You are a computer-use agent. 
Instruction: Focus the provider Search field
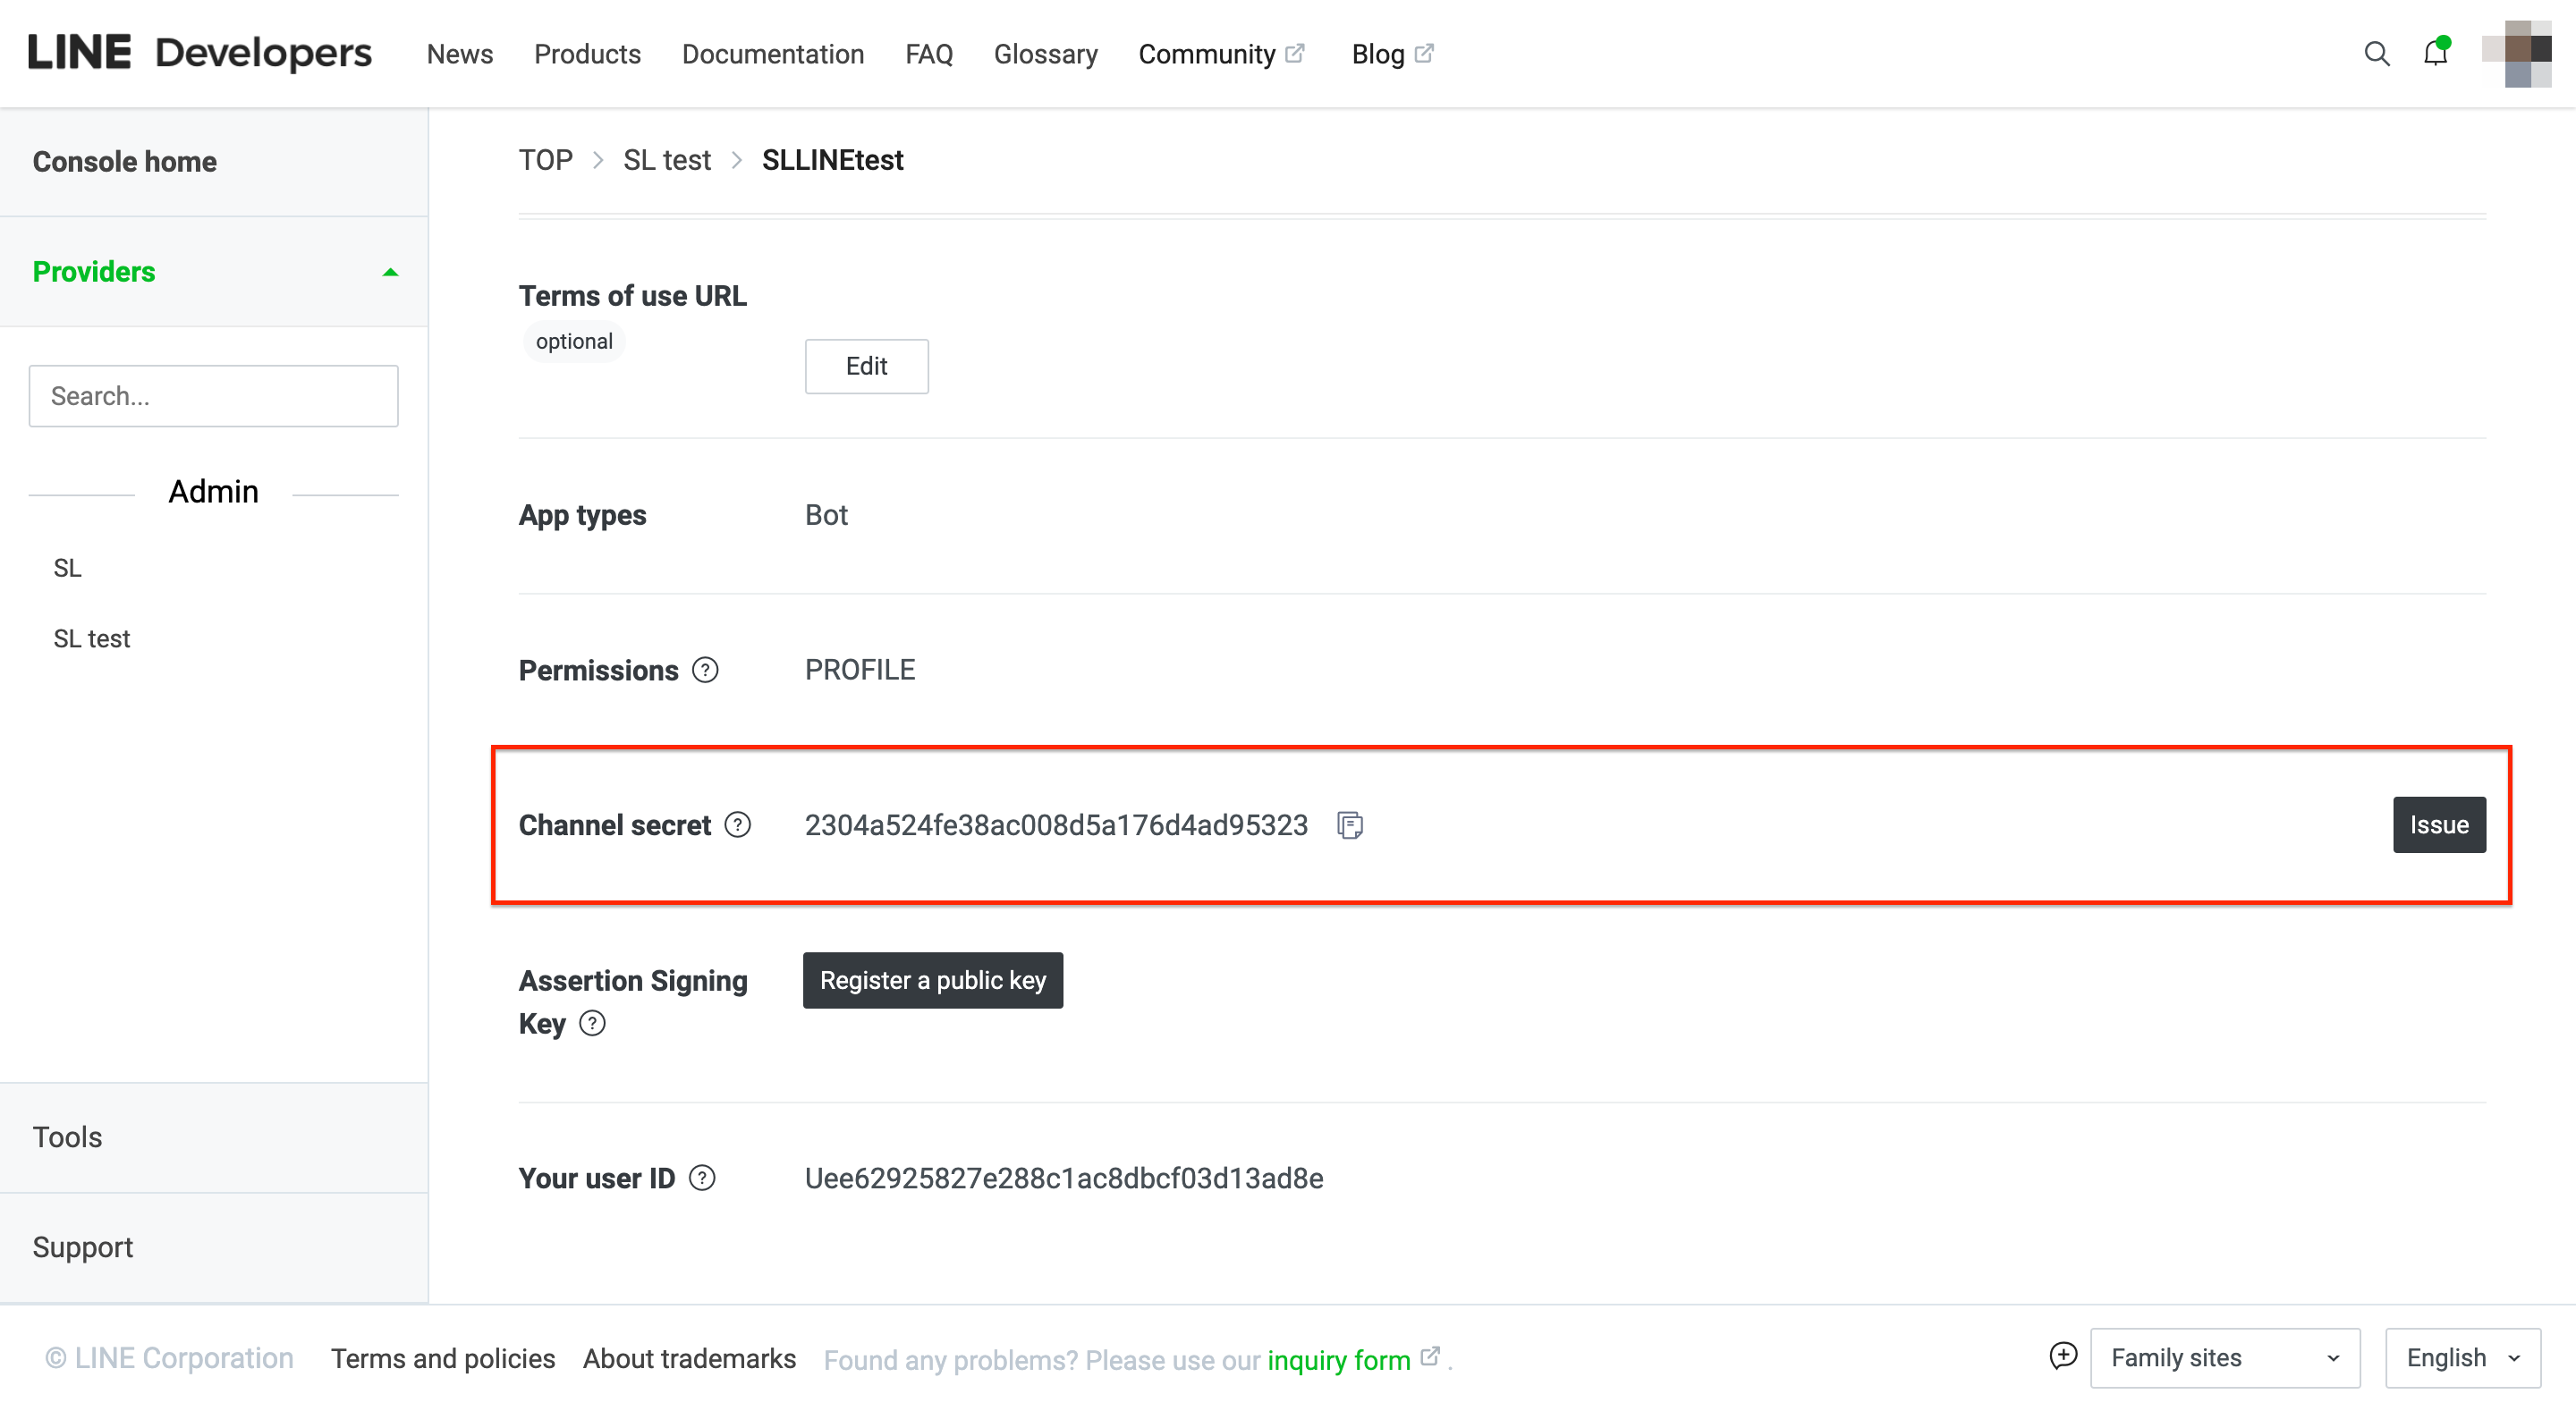pos(213,396)
